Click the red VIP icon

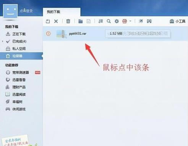[125, 21]
